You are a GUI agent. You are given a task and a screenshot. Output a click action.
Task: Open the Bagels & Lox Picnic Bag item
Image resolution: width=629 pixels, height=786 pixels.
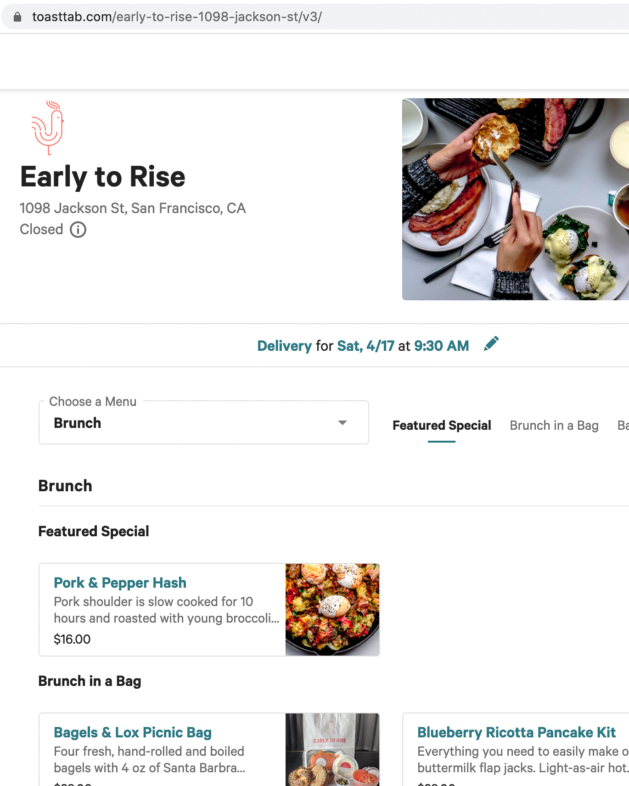click(x=133, y=732)
